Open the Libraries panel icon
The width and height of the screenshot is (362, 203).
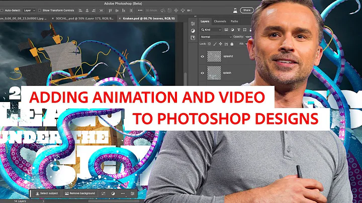(193, 38)
